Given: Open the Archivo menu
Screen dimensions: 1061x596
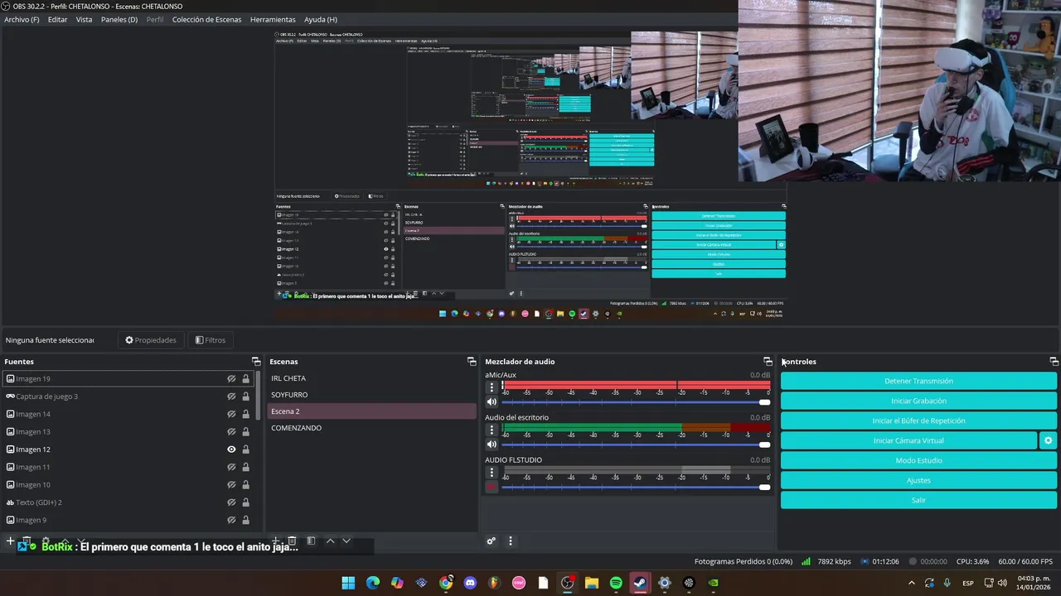Looking at the screenshot, I should coord(22,20).
